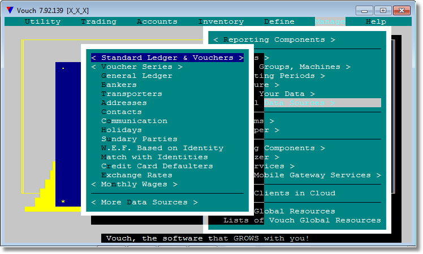Expand Standard Ledger & Vouchers submenu
Screen dimensions: 423x254
(x=167, y=58)
